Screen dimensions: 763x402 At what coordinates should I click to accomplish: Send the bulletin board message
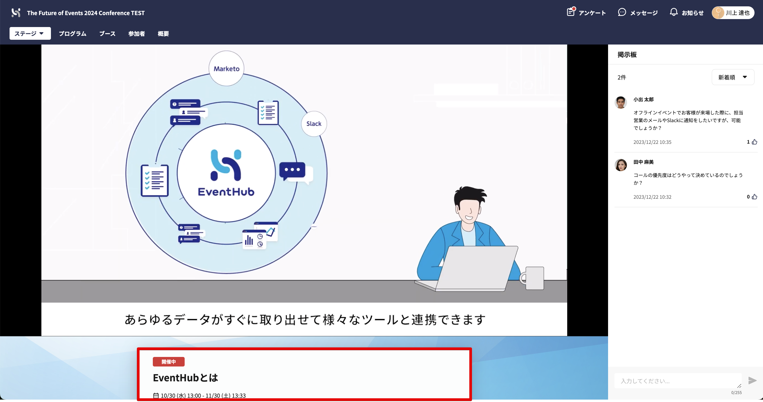point(752,381)
